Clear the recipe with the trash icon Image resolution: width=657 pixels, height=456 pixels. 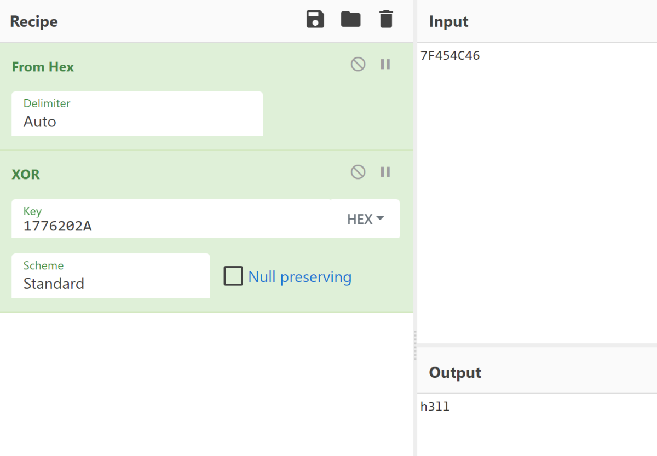(386, 20)
